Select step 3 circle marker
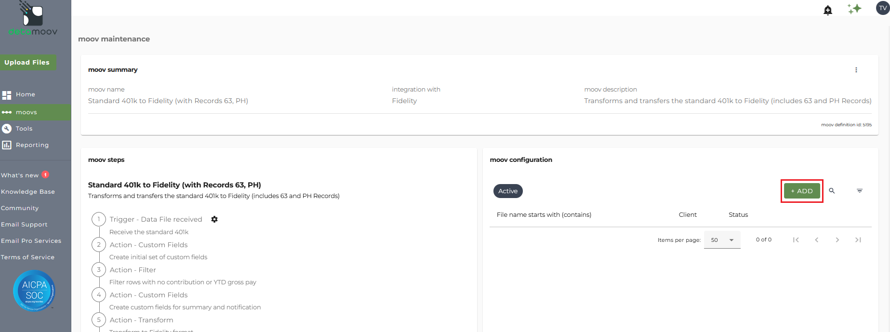Screen dimensions: 890x332 (x=99, y=270)
